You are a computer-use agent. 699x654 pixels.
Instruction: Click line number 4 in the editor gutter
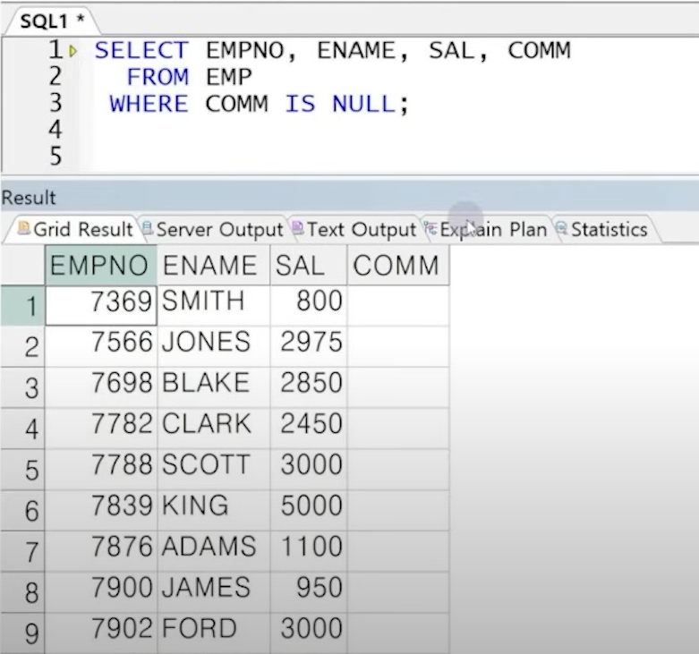(x=55, y=130)
